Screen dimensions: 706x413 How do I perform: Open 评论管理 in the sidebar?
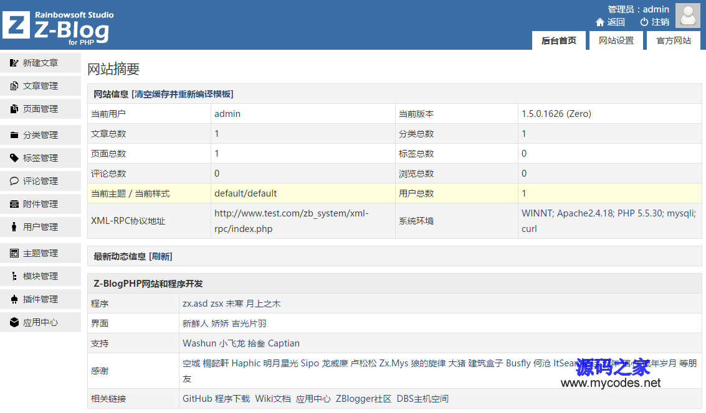coord(41,180)
